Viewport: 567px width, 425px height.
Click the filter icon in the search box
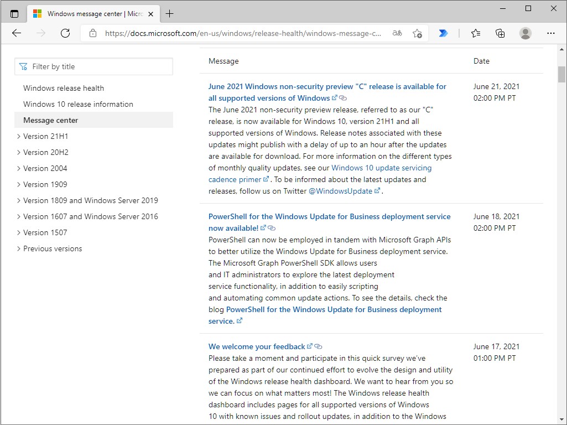point(23,66)
